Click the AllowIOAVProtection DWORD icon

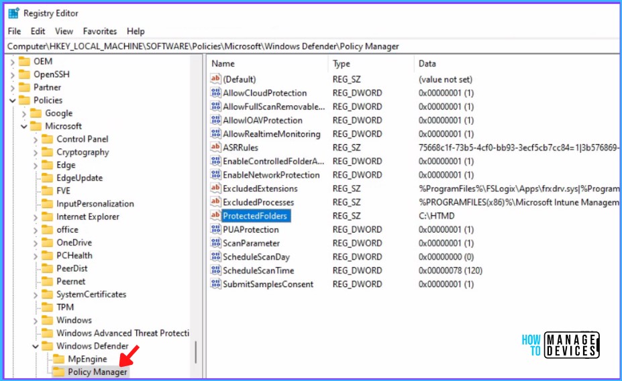[216, 120]
